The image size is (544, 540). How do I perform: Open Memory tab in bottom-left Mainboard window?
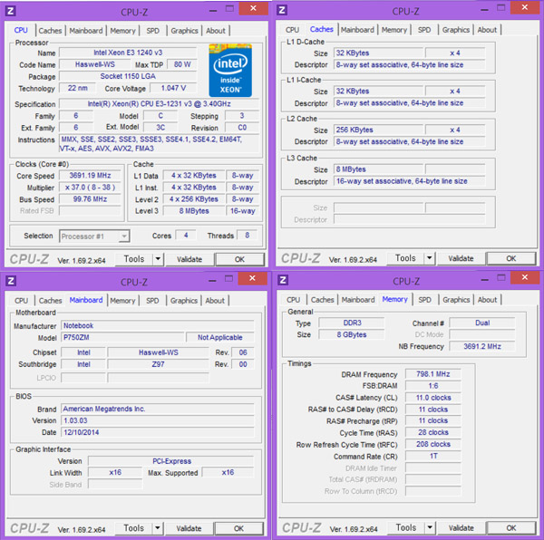coord(122,301)
